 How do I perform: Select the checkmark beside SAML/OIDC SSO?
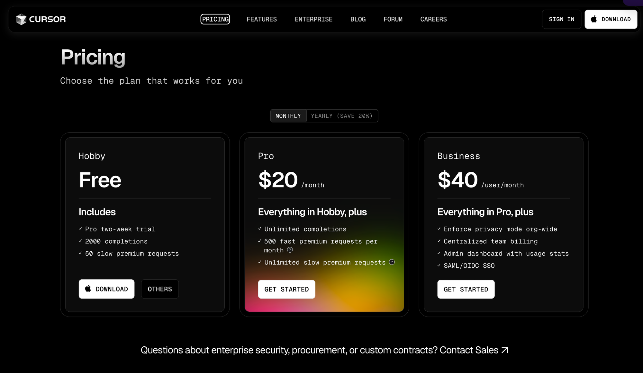[439, 265]
